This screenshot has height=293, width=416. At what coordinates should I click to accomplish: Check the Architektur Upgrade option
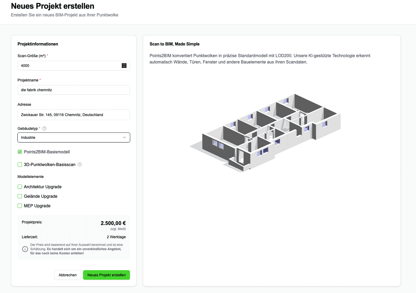(20, 187)
